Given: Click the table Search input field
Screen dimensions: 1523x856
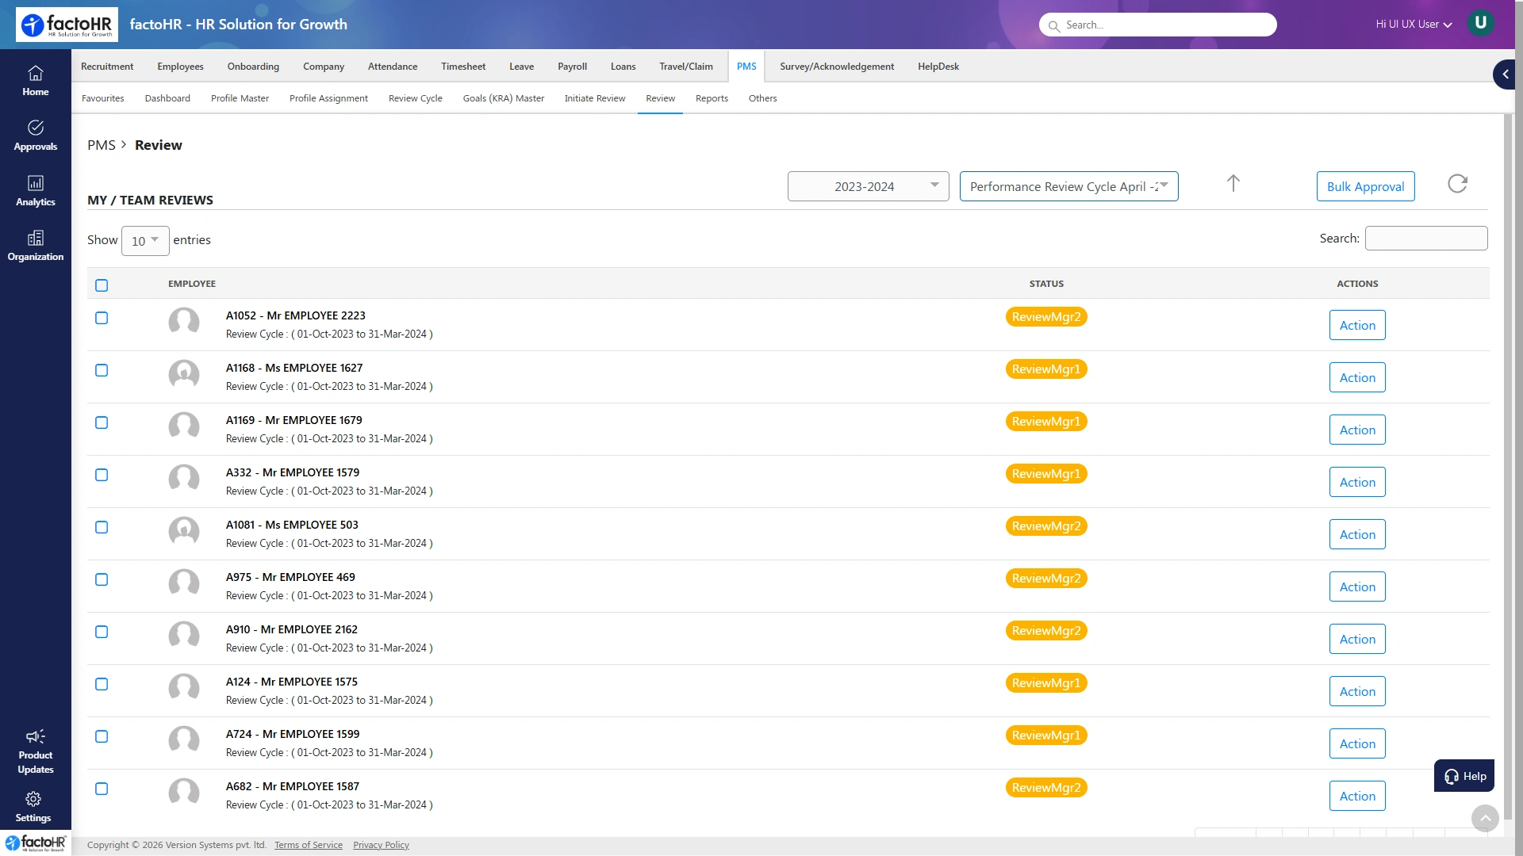Looking at the screenshot, I should [x=1426, y=239].
